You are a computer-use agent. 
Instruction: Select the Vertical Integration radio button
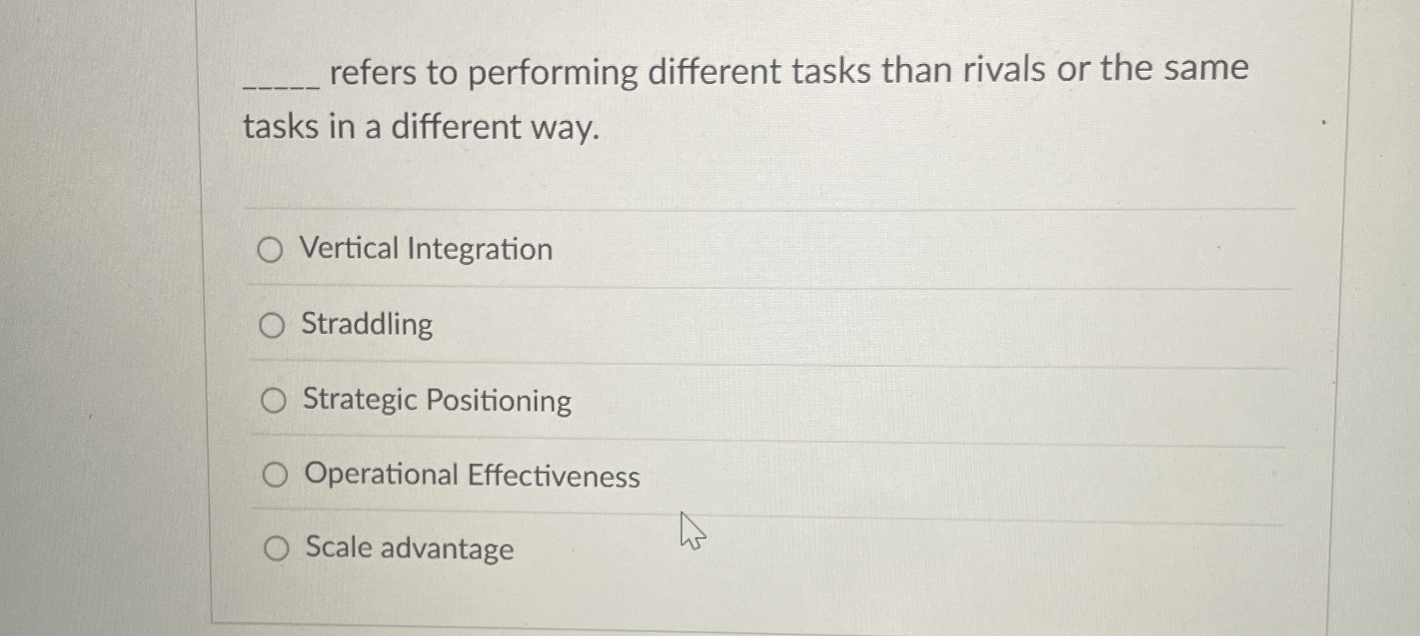tap(274, 249)
